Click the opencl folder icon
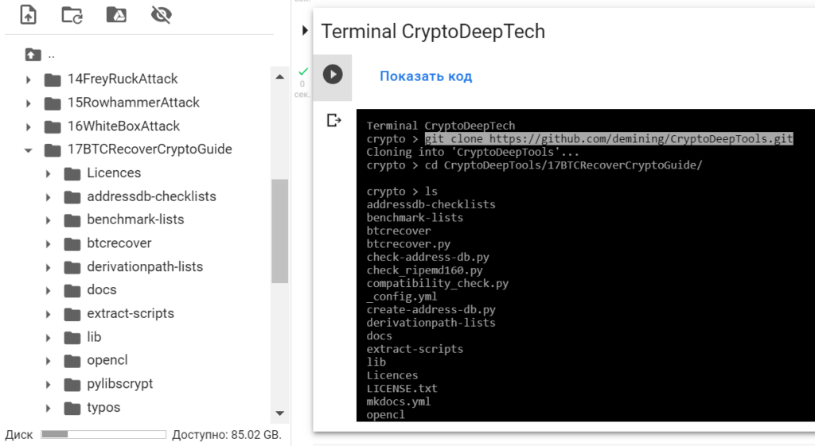Image resolution: width=815 pixels, height=446 pixels. (72, 362)
